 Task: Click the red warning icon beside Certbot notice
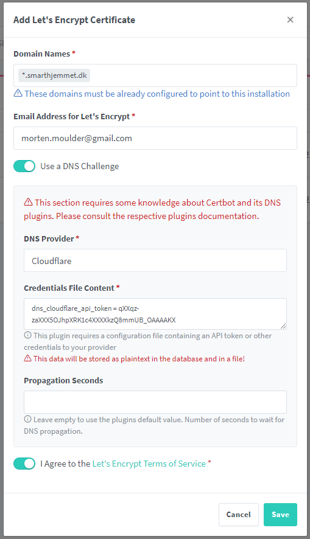pos(28,202)
